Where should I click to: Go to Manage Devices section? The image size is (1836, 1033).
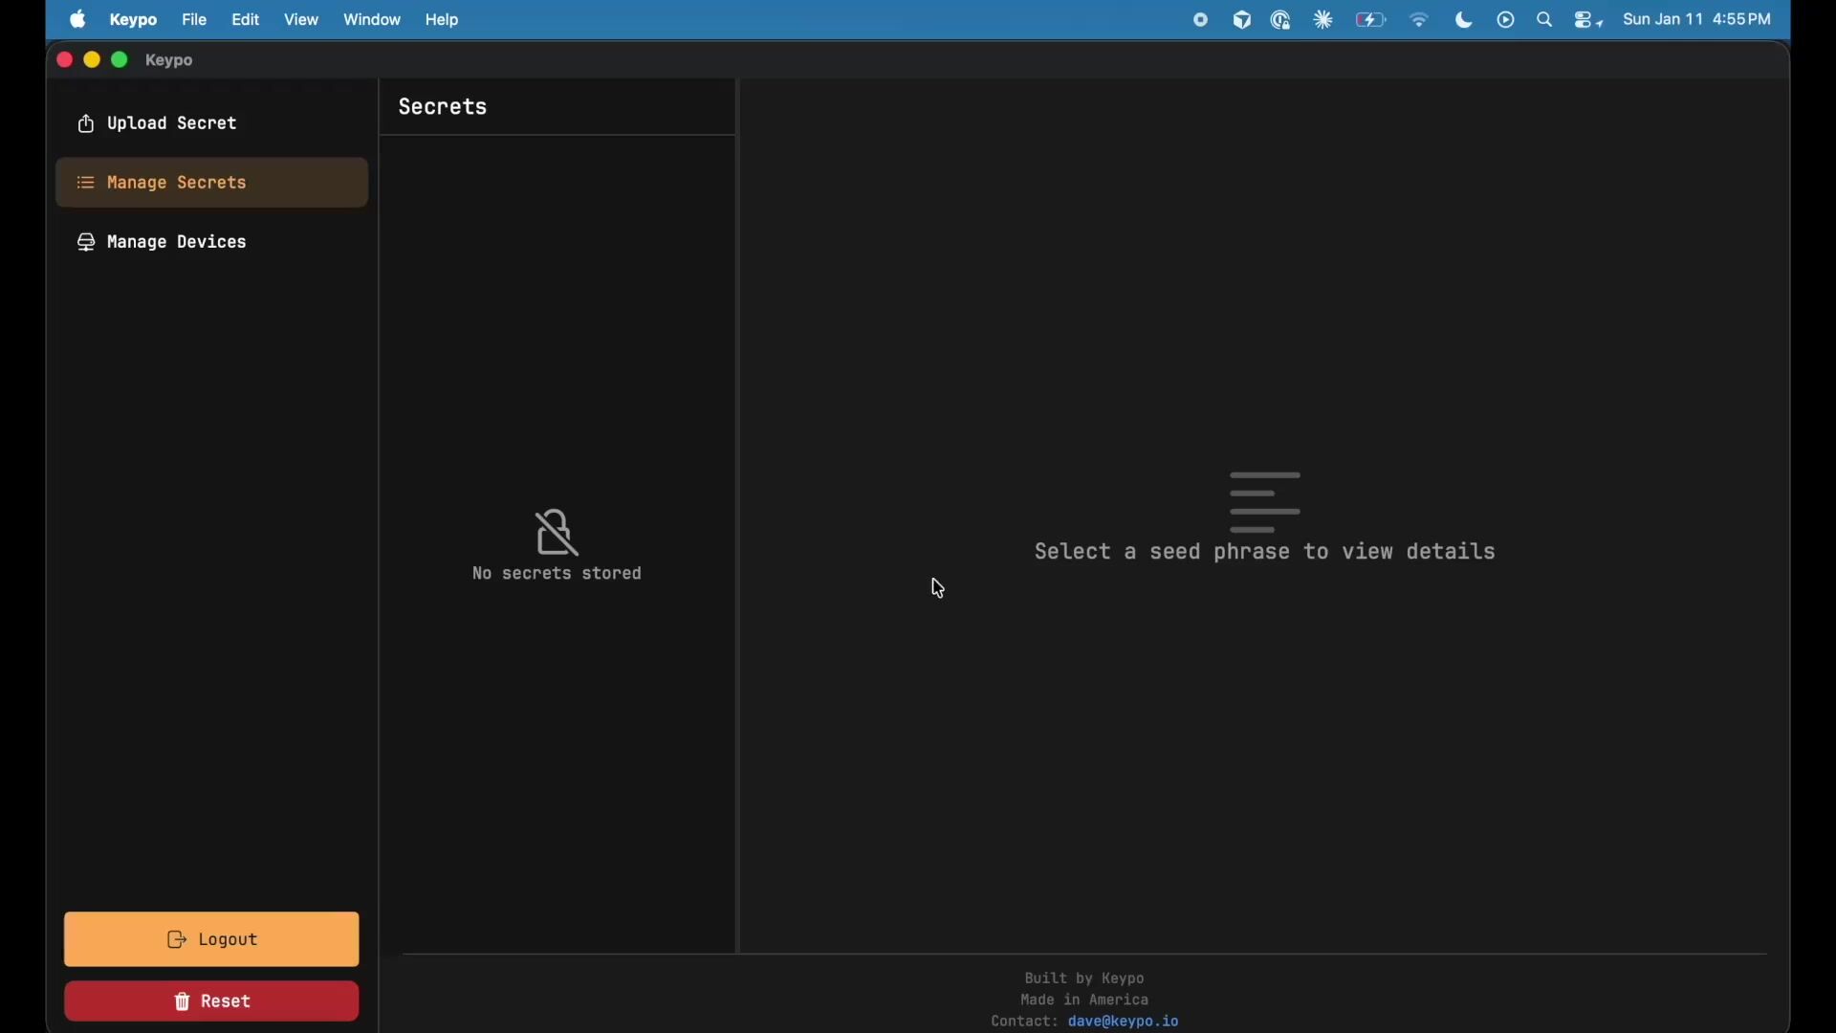164,243
